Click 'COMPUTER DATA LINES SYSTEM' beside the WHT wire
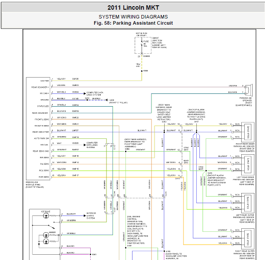Image resolution: width=265 pixels, height=260 pixels. point(92,145)
